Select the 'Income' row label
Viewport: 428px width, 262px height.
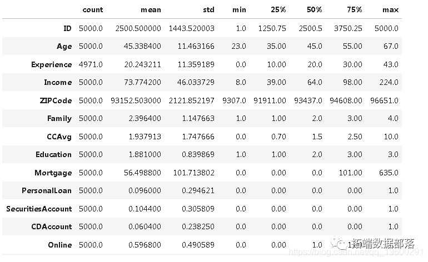click(58, 82)
